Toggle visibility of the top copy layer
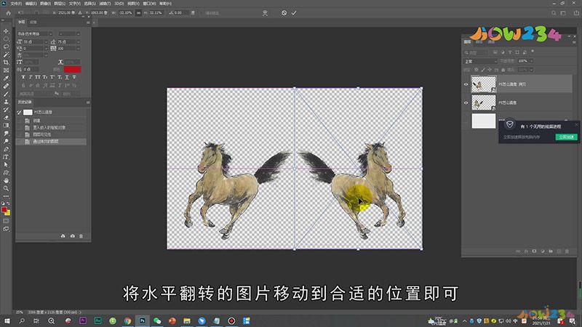 coord(466,84)
